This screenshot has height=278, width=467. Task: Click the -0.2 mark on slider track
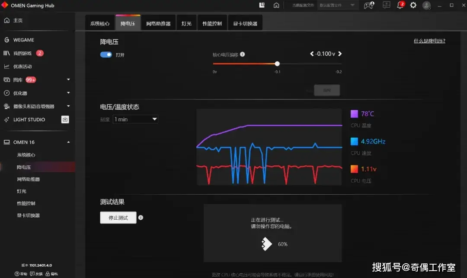338,72
